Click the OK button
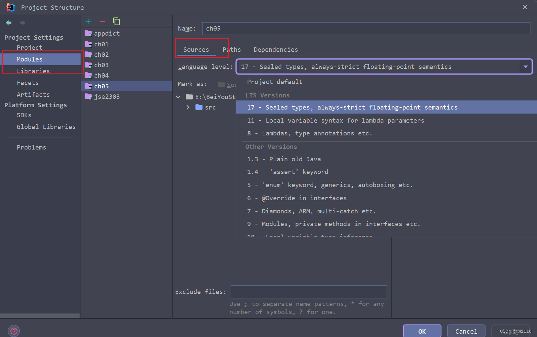Viewport: 537px width, 337px height. coord(422,331)
